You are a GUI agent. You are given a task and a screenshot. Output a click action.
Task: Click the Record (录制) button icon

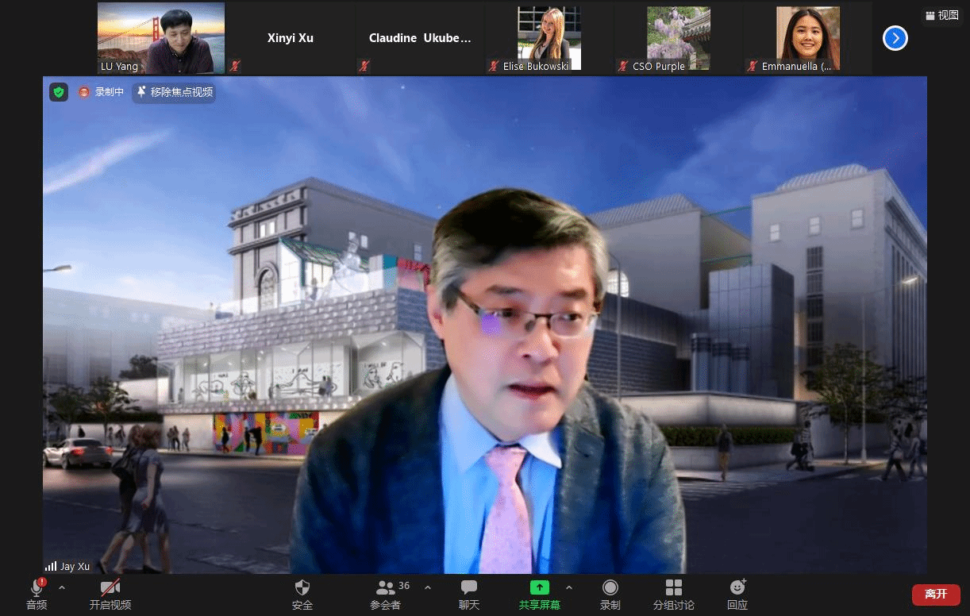pyautogui.click(x=610, y=588)
